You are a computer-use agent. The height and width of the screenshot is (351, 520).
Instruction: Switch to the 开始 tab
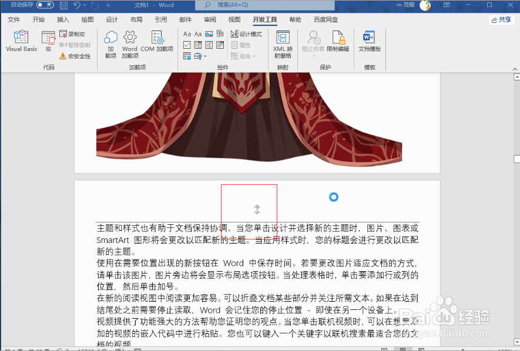(38, 19)
